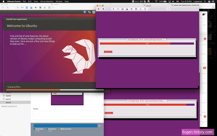Collapse master toolbar device list arrow

[x=53, y=8]
